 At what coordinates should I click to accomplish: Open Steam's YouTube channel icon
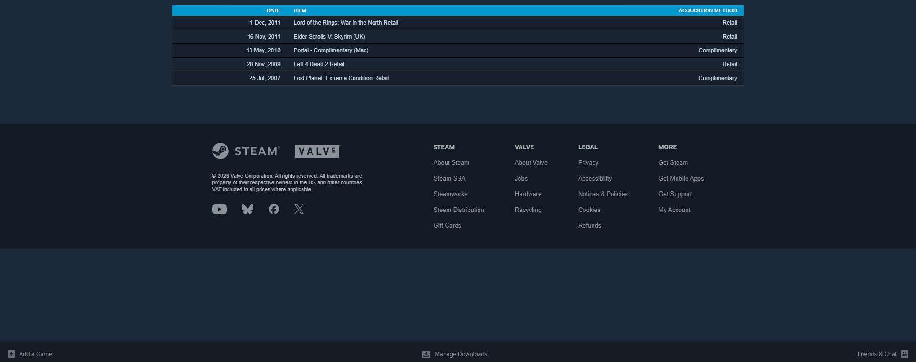tap(219, 209)
